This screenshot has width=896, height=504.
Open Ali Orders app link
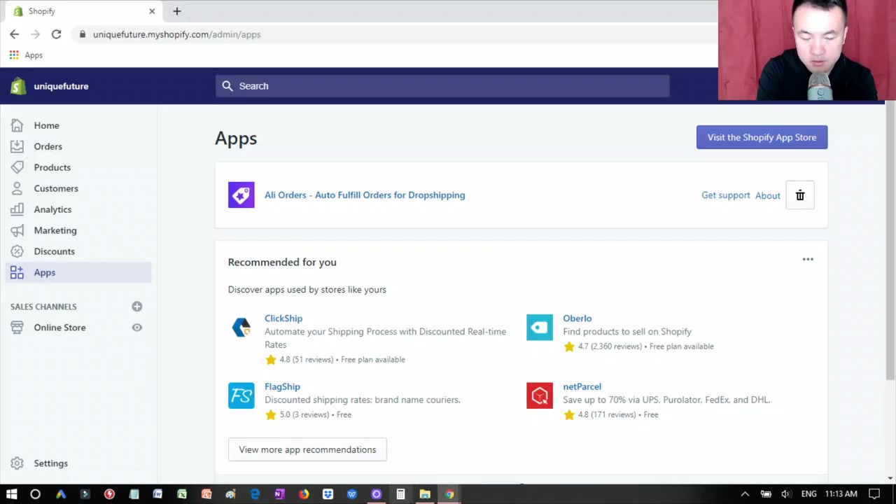coord(365,195)
